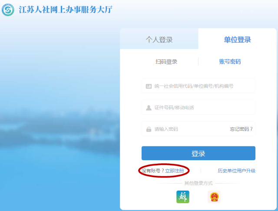The image size is (278, 211).
Task: Select the 单位登录 tab
Action: coord(237,40)
